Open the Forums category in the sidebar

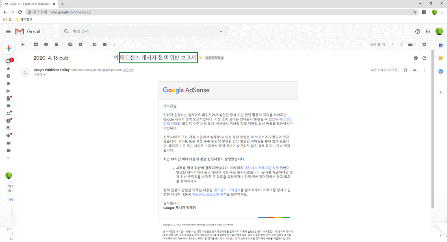[8, 128]
